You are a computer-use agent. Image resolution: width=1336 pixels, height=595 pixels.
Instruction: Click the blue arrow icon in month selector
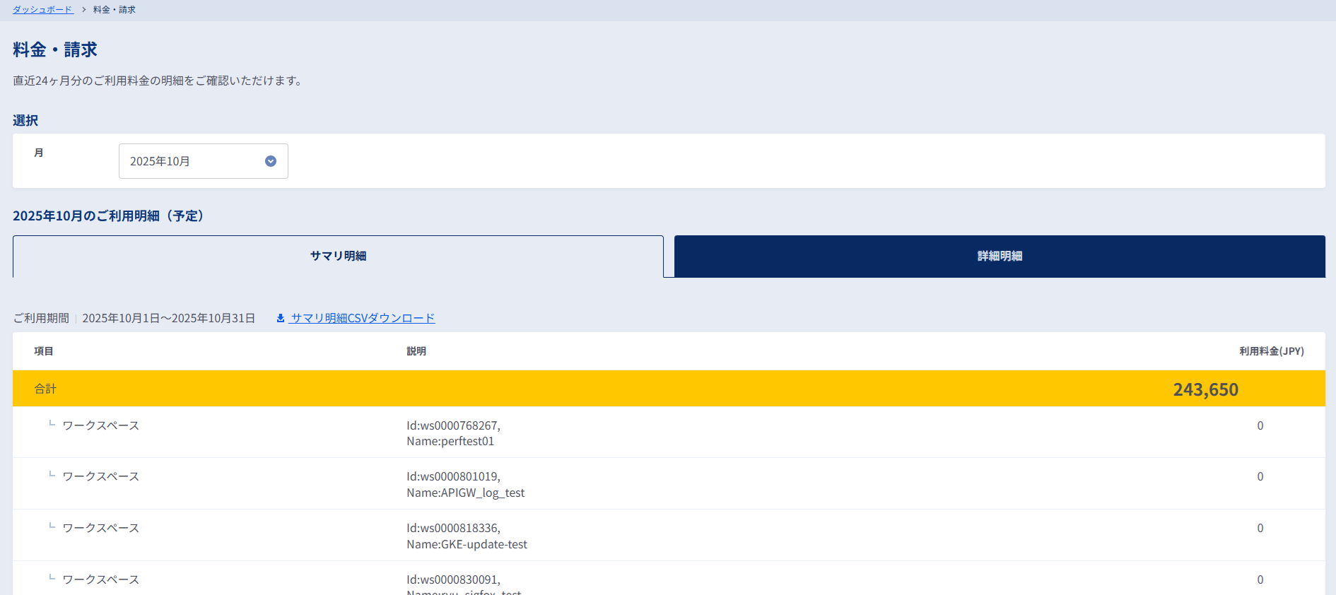tap(271, 161)
